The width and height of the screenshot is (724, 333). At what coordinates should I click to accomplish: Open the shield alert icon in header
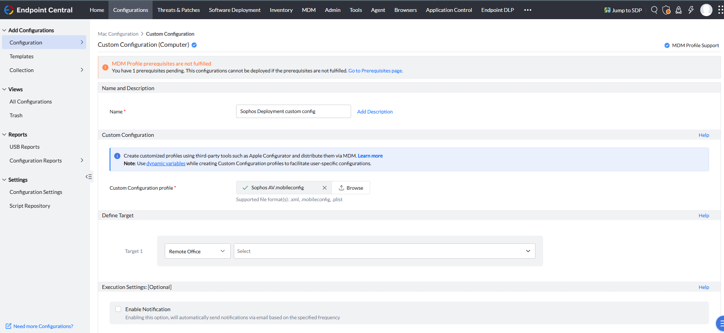[667, 10]
